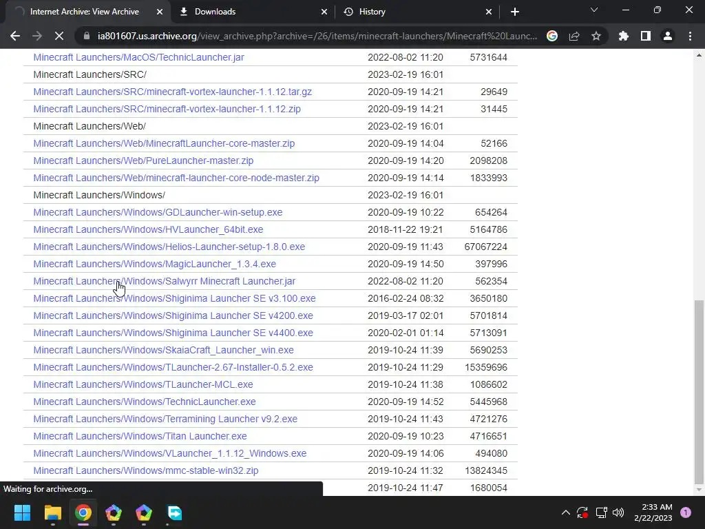
Task: Open the Windows Start menu
Action: (22, 512)
